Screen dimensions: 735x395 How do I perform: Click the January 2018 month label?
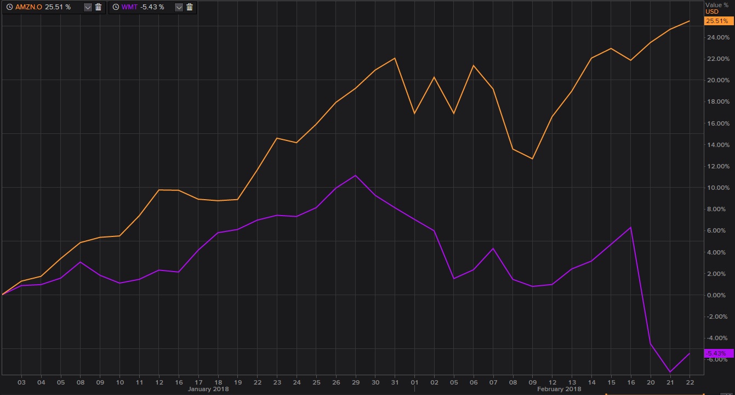click(208, 389)
